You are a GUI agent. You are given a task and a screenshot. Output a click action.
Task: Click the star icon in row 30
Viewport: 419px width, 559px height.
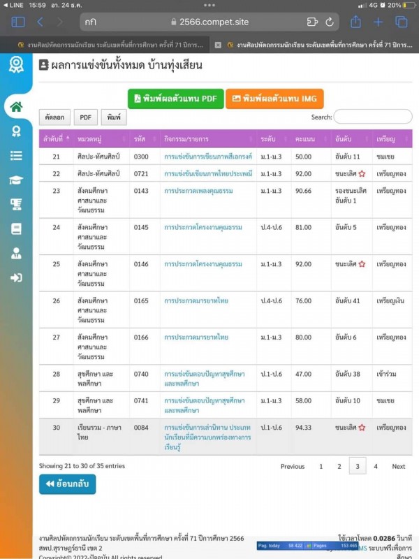click(x=362, y=428)
